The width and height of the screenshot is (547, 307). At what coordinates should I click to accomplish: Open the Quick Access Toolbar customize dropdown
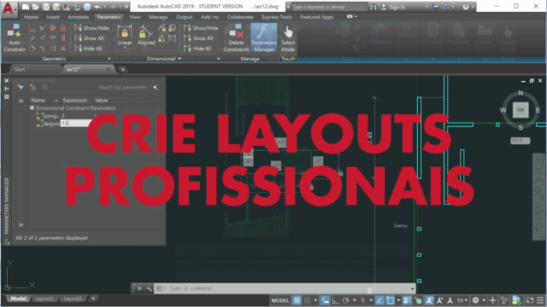(x=126, y=7)
